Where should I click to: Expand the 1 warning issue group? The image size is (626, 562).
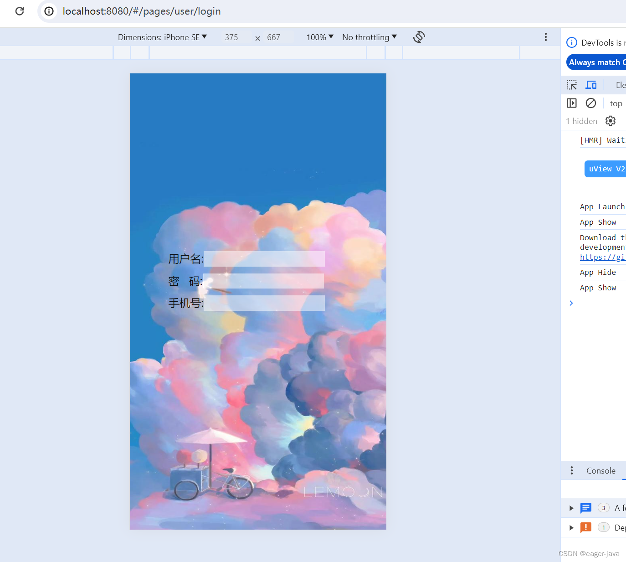[571, 528]
